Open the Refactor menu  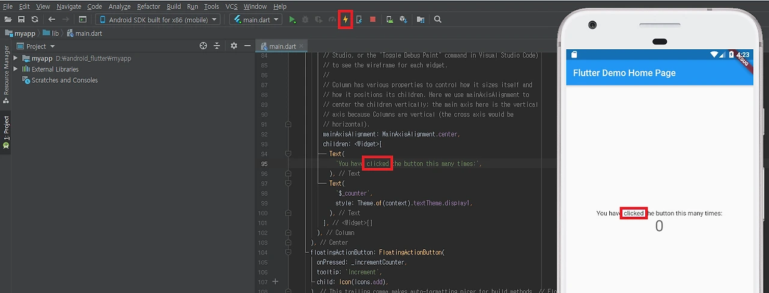click(148, 7)
